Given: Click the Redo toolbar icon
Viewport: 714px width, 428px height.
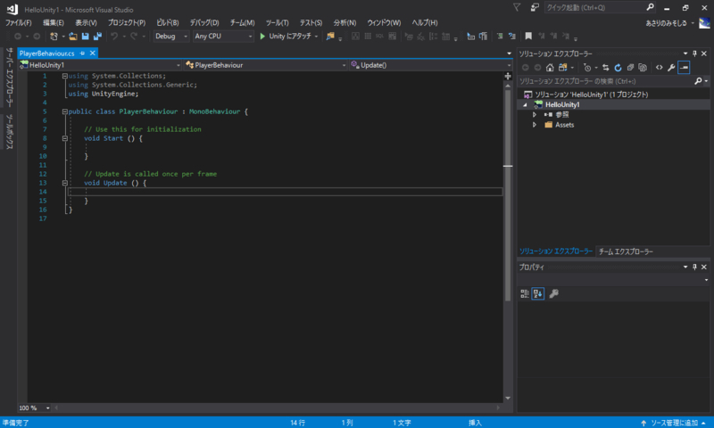Looking at the screenshot, I should click(x=133, y=36).
